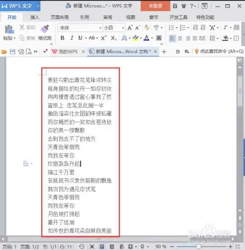Click the paragraph shading fill bucket
The width and height of the screenshot is (245, 250).
click(225, 38)
